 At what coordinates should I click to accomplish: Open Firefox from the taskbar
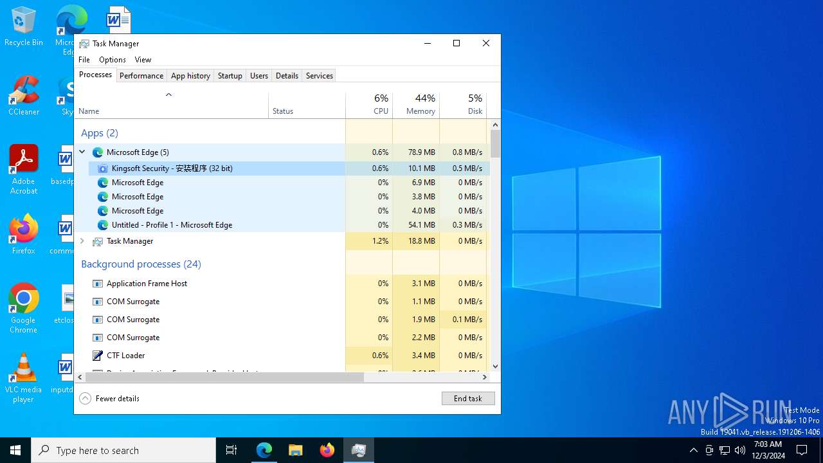point(327,450)
